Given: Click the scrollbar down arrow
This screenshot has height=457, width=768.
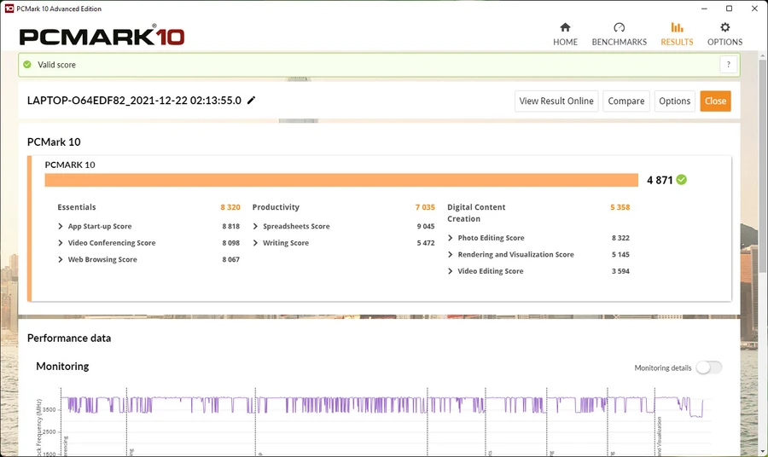Looking at the screenshot, I should (762, 451).
